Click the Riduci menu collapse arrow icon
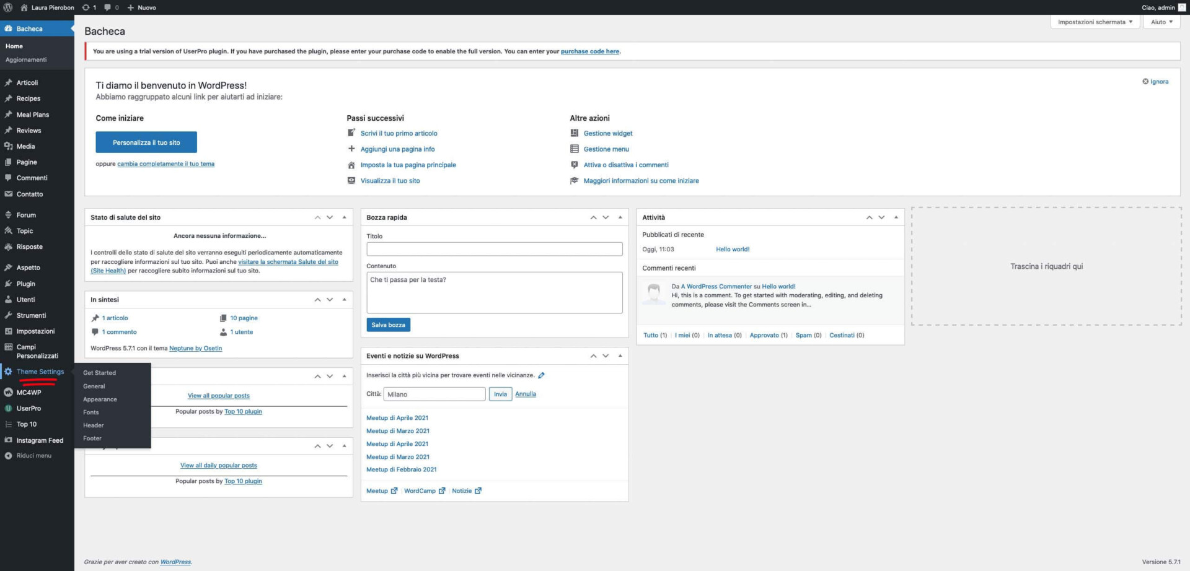 9,456
